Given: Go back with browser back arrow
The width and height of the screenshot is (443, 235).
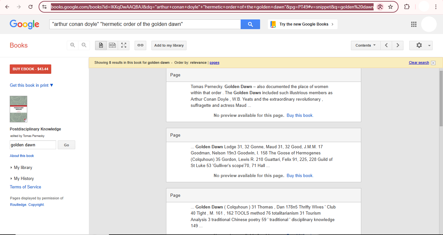Looking at the screenshot, I should (7, 6).
